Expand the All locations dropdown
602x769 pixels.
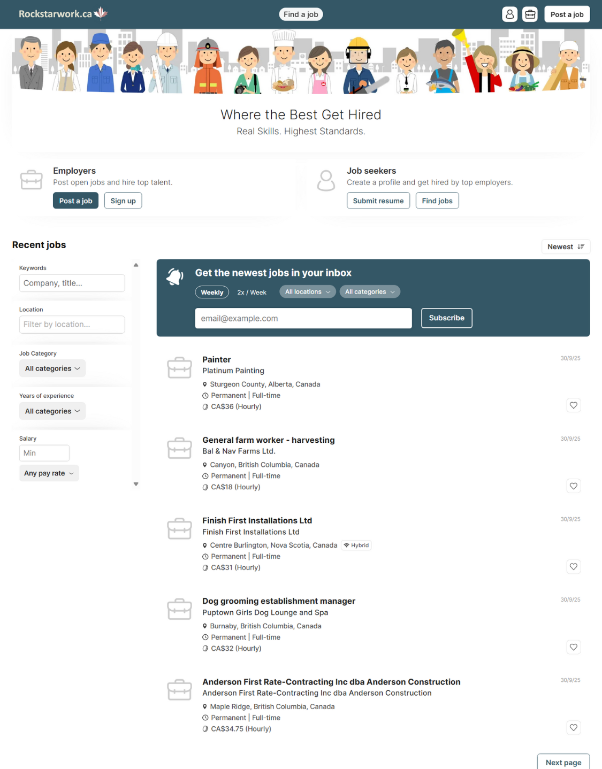pos(307,292)
